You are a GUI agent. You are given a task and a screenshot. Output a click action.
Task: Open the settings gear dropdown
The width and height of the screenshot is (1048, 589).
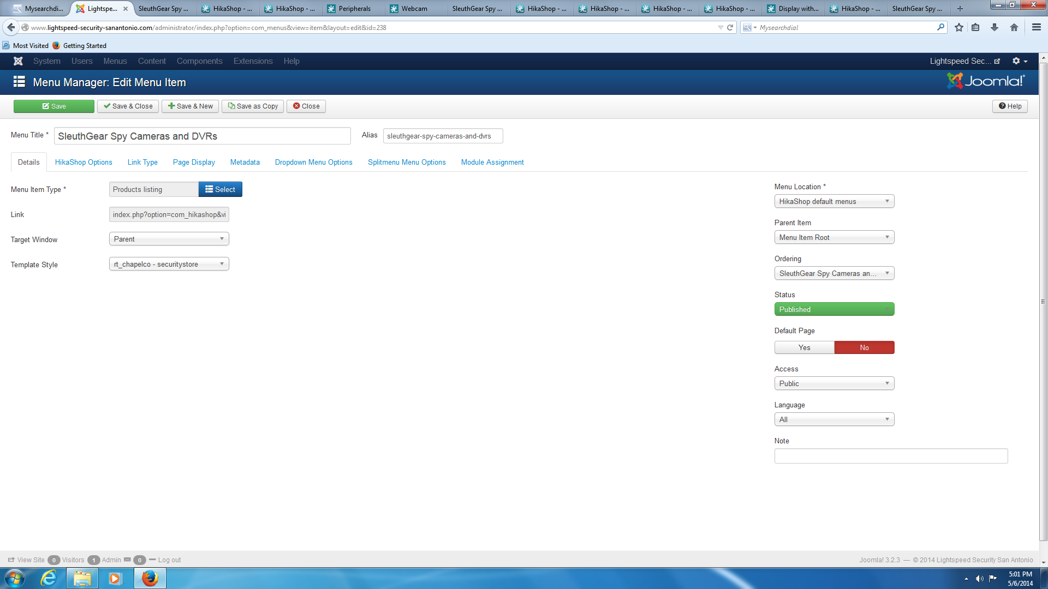[1019, 61]
